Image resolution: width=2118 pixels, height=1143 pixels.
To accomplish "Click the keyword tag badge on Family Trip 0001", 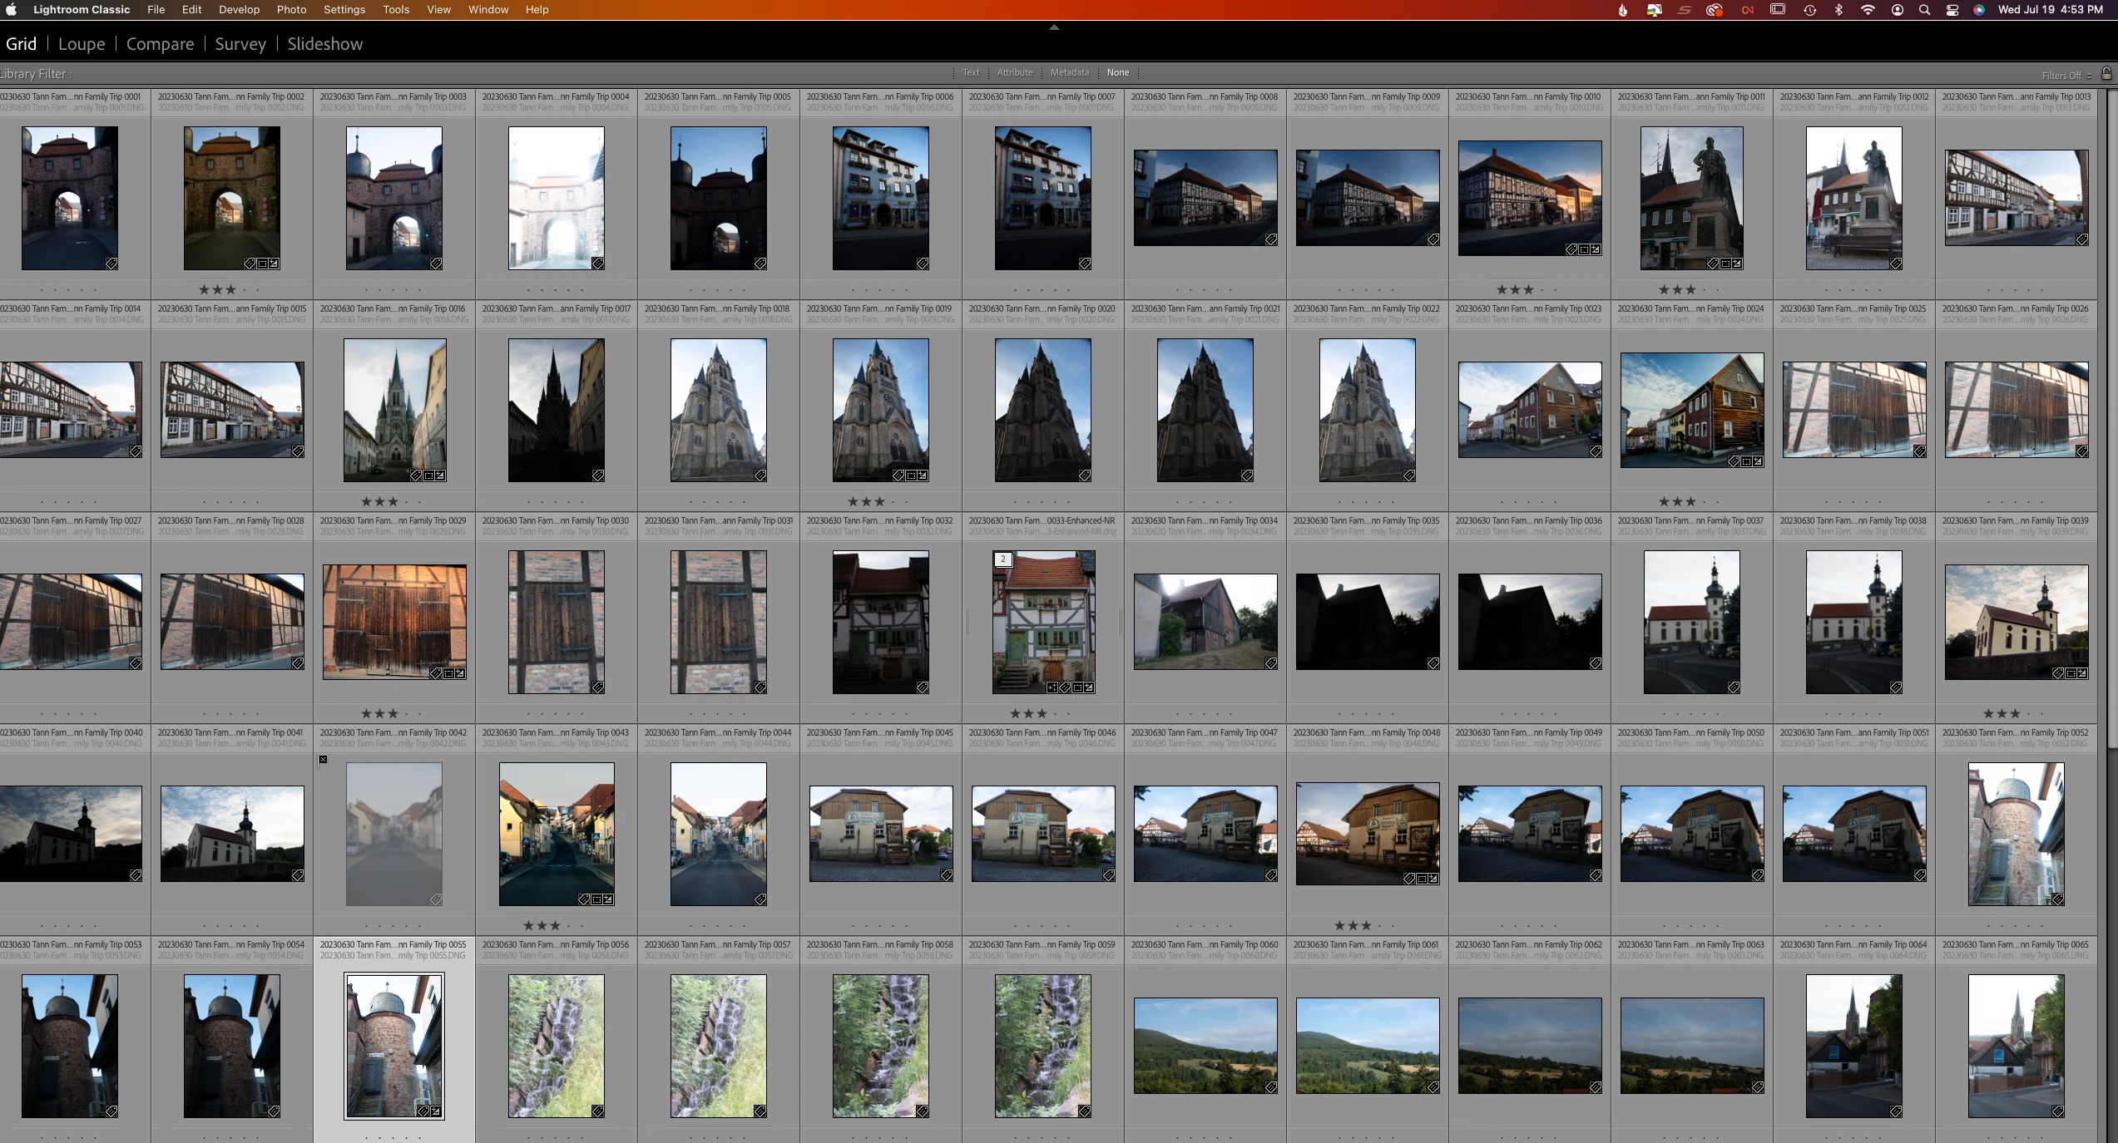I will tap(111, 264).
